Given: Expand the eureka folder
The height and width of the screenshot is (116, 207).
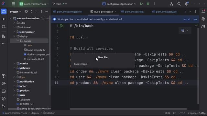Looking at the screenshot, I should click(14, 63).
